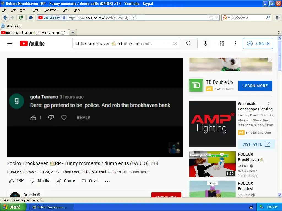Image resolution: width=282 pixels, height=211 pixels.
Task: Open the www.td.com ad link
Action: [223, 89]
